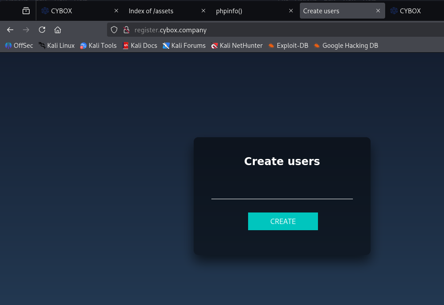The width and height of the screenshot is (444, 305).
Task: Open the recent browsing tab-list icon
Action: coord(26,11)
